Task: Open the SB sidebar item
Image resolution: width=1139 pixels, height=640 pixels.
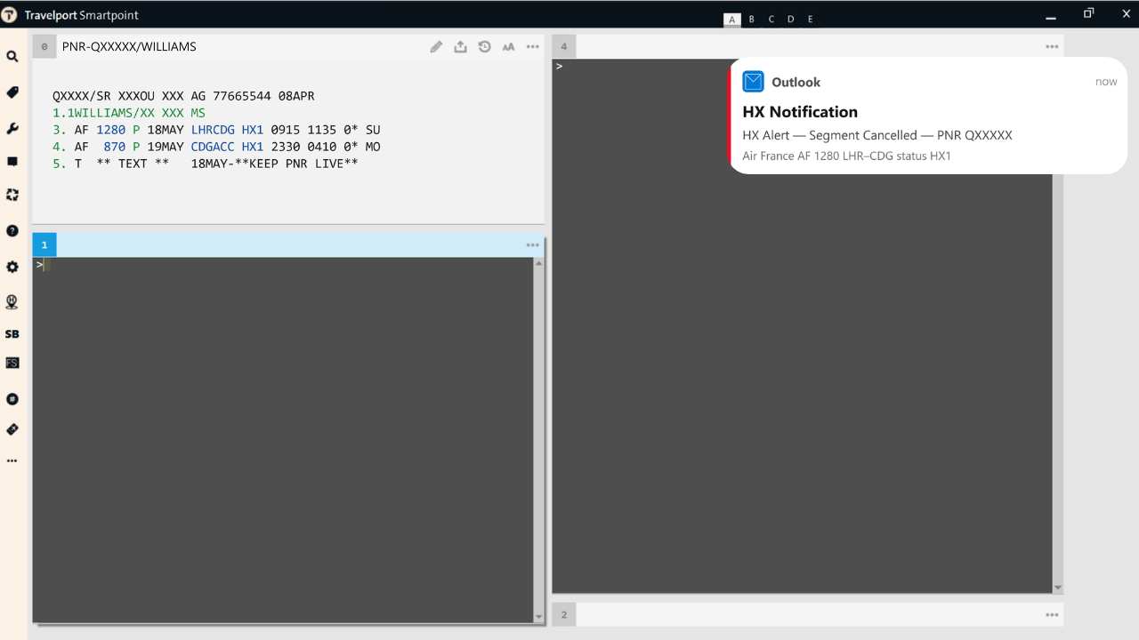Action: click(12, 334)
